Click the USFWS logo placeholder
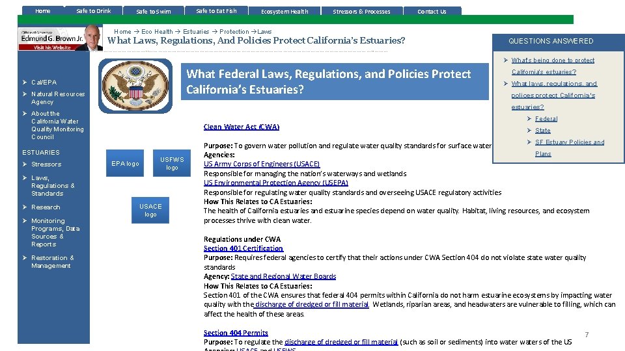This screenshot has height=351, width=625. [172, 163]
